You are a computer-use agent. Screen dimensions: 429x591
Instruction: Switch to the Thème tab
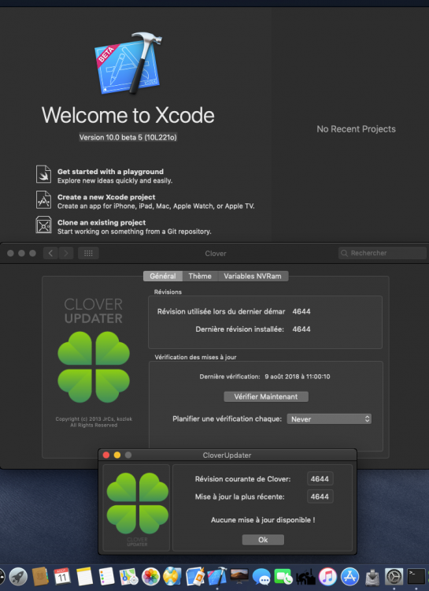(x=200, y=277)
